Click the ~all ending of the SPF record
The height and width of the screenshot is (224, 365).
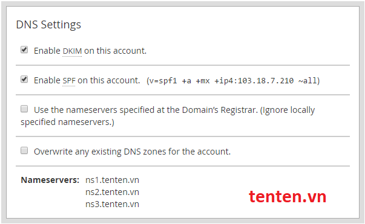pos(307,81)
